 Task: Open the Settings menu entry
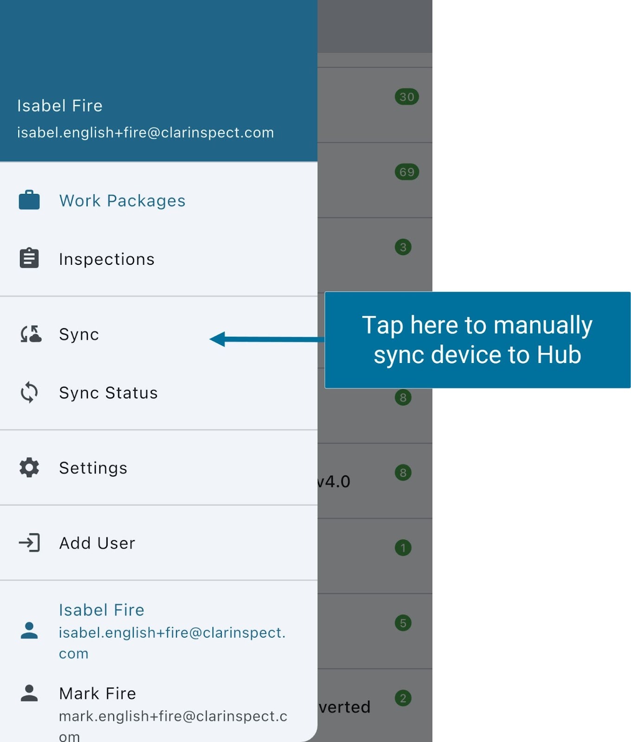pos(93,468)
